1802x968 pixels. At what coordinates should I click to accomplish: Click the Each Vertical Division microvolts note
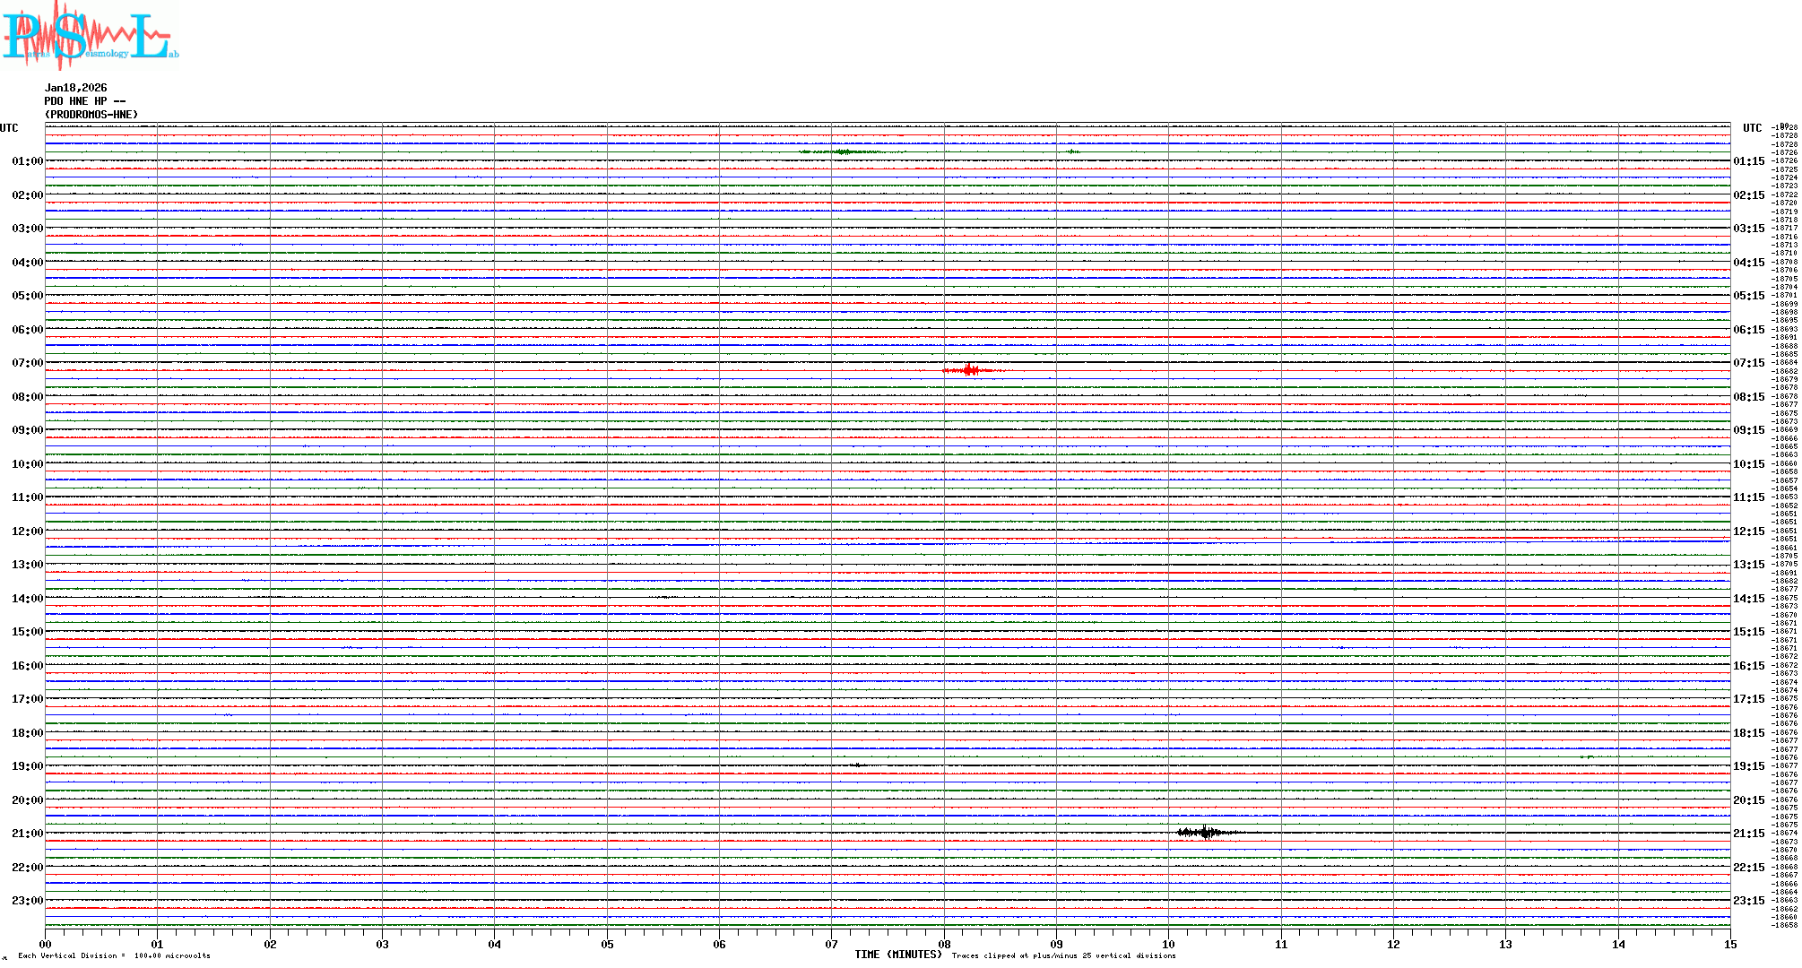[x=114, y=955]
